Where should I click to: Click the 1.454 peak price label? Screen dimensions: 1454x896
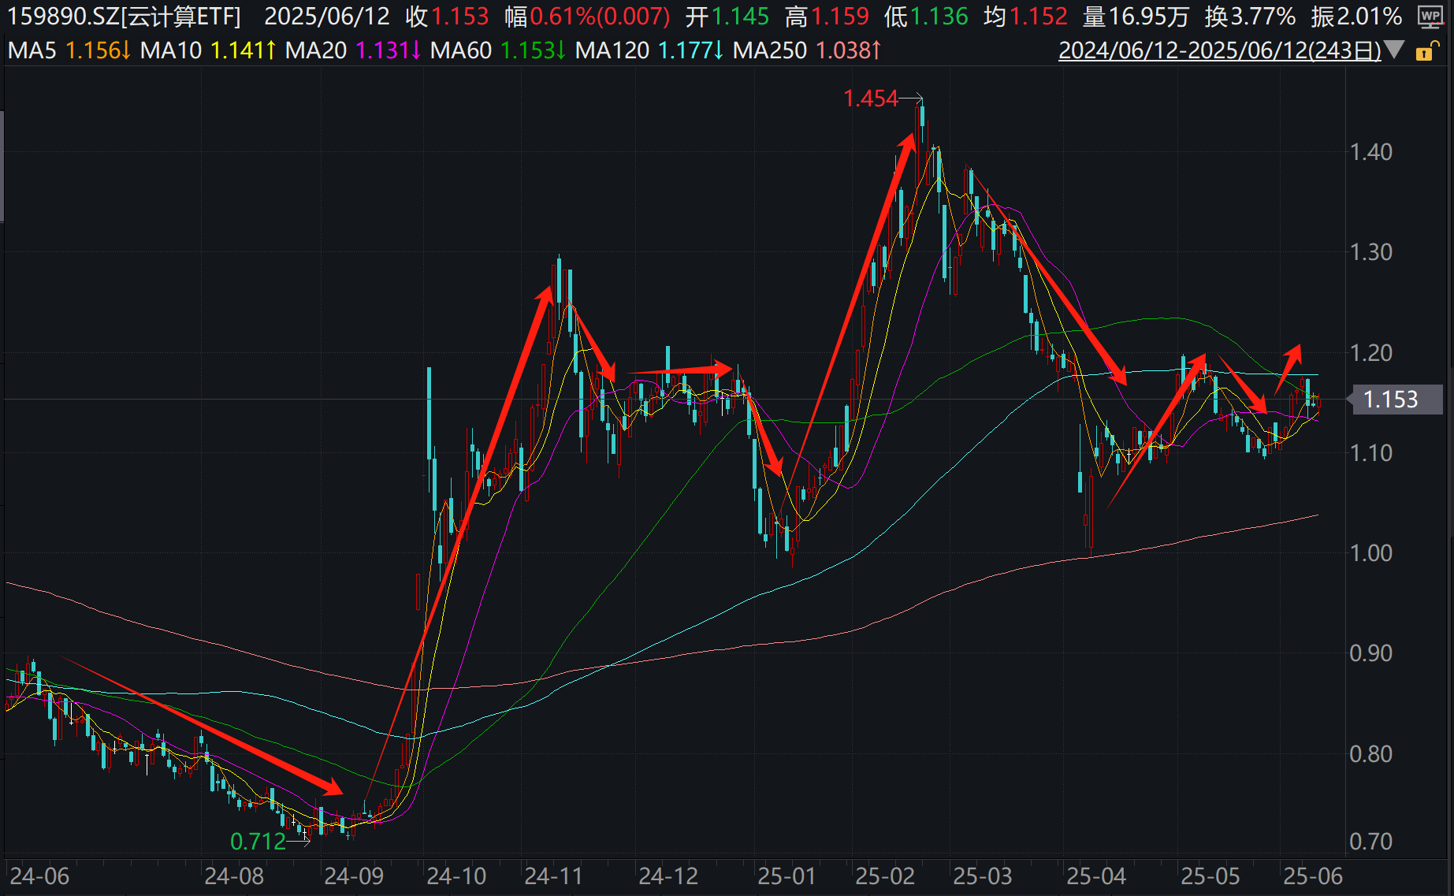(x=871, y=99)
